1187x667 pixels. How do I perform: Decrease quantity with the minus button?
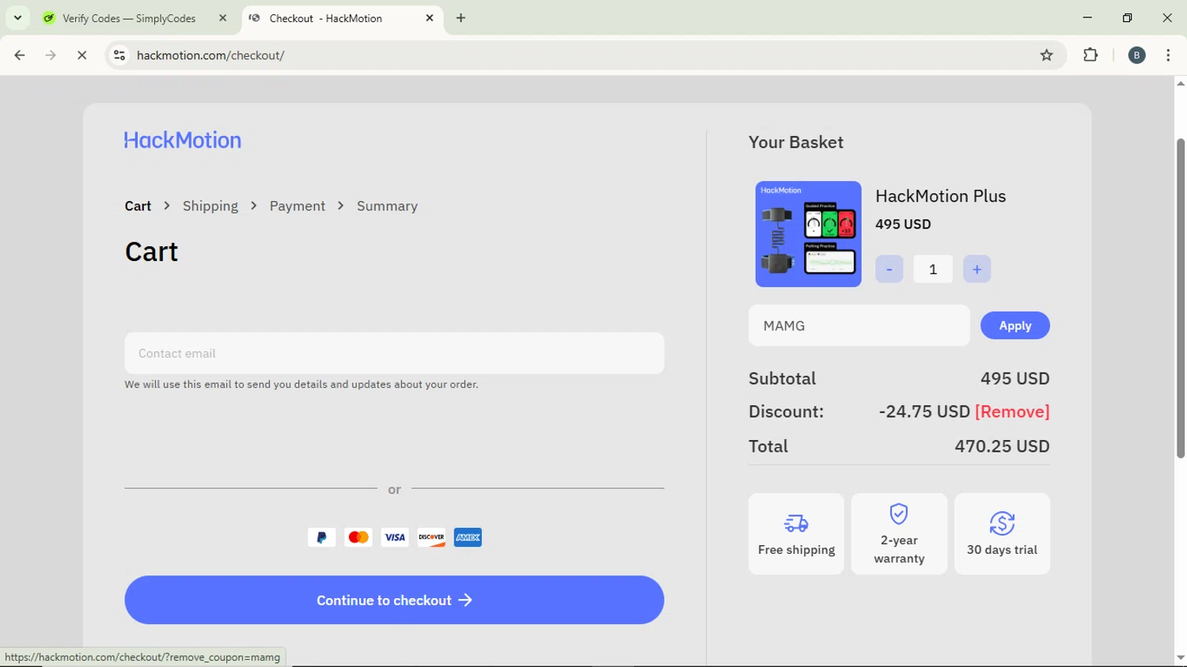click(889, 269)
